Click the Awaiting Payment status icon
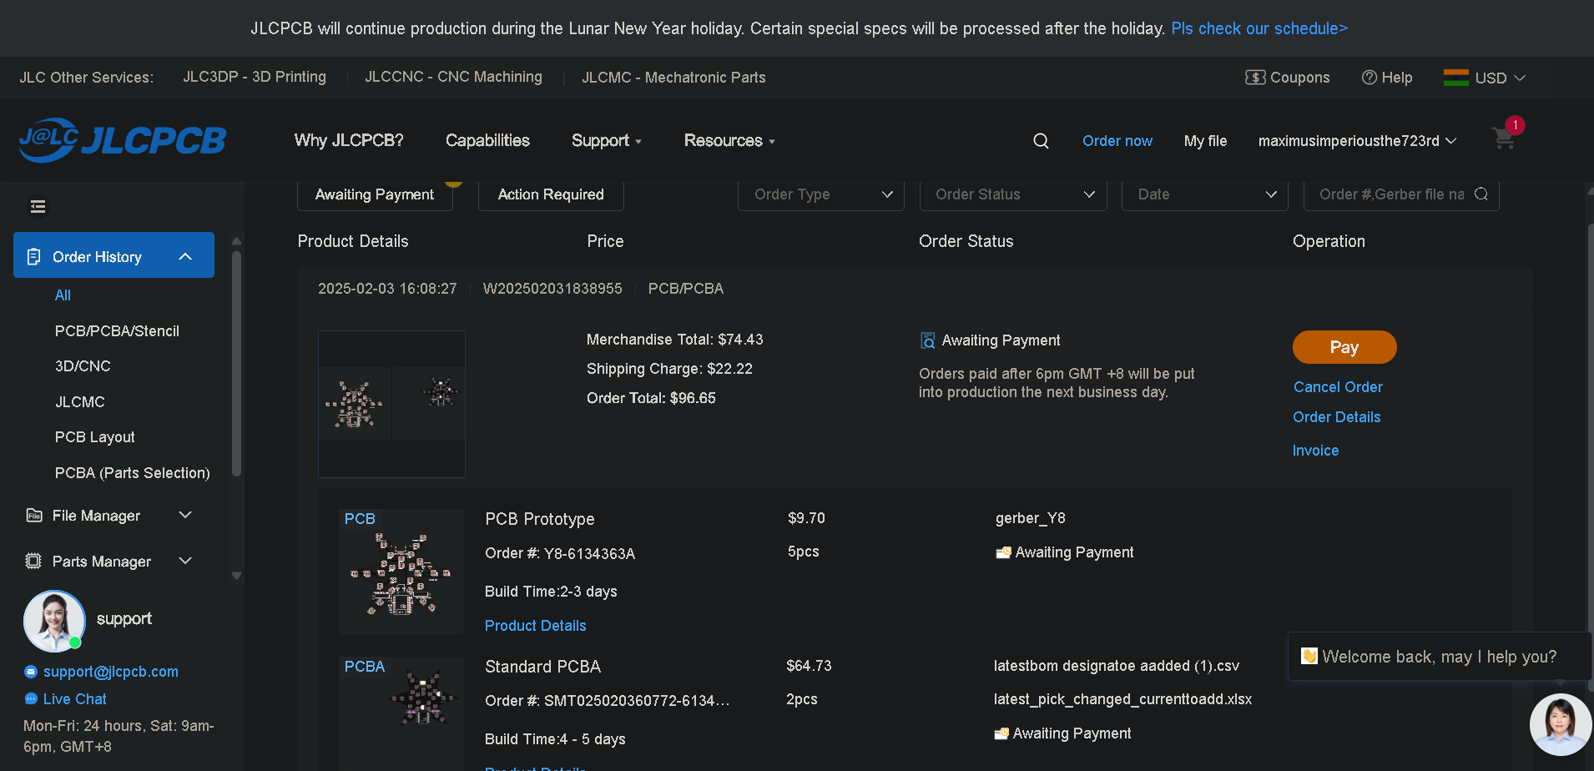Screen dimensions: 1594x771 (x=927, y=340)
